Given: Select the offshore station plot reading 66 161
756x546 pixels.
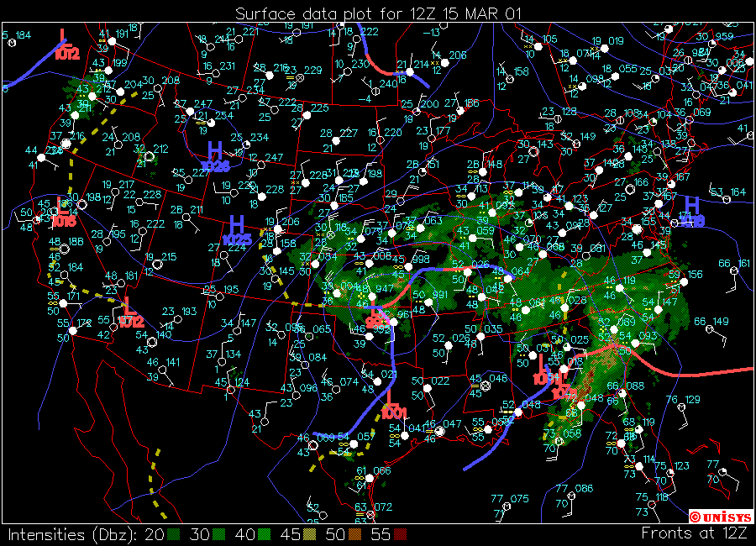Looking at the screenshot, I should tap(730, 267).
